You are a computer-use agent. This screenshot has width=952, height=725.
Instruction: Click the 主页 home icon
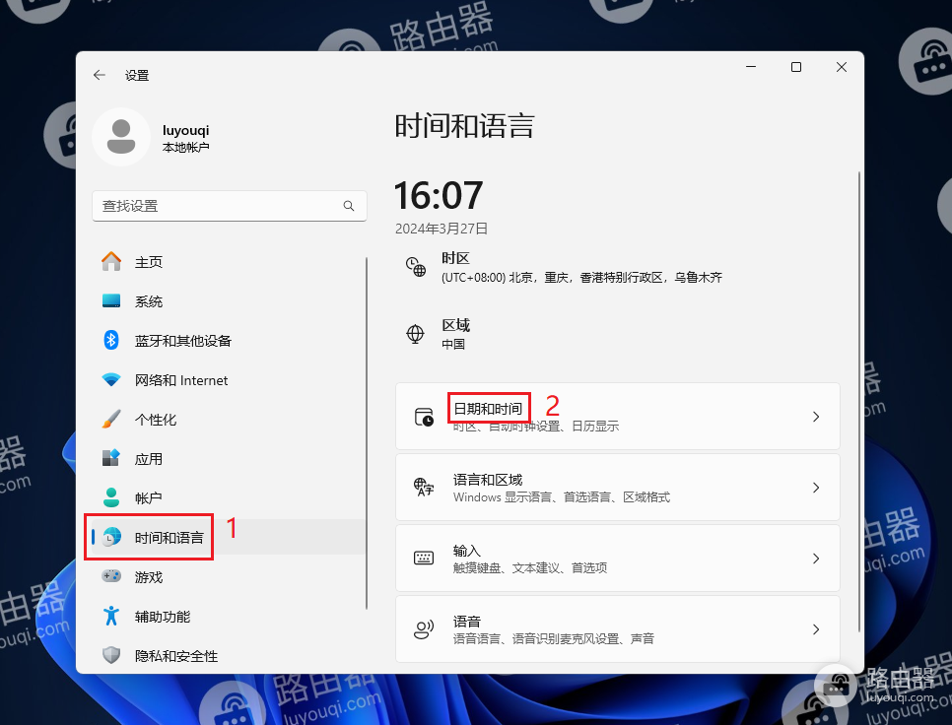111,261
